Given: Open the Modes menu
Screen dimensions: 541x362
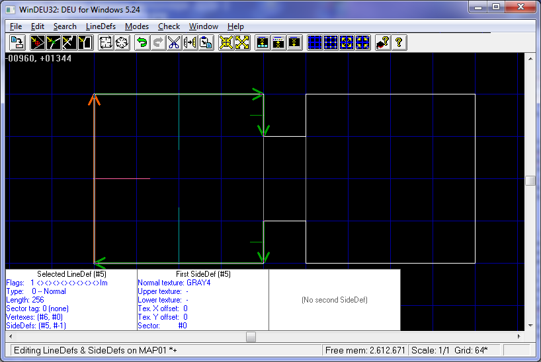Looking at the screenshot, I should click(x=137, y=26).
